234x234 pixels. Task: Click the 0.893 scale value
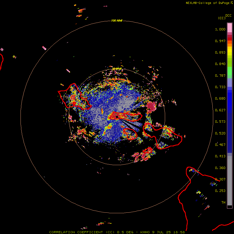[220, 52]
